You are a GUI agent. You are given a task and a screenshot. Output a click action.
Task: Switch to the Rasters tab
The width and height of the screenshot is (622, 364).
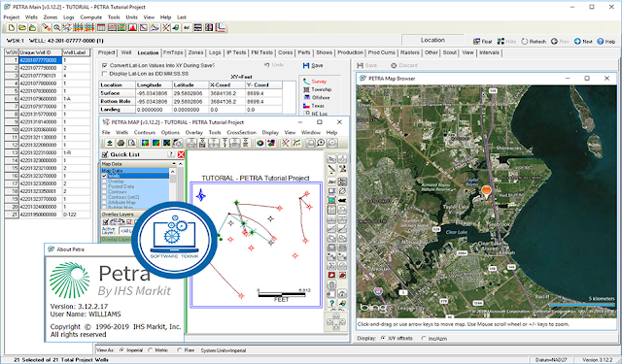tap(410, 52)
